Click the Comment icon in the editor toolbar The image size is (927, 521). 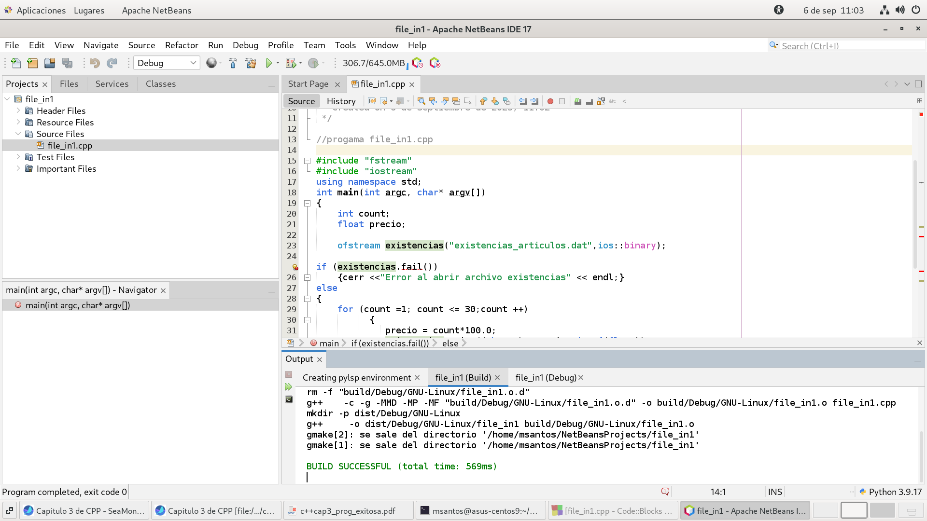coord(578,101)
